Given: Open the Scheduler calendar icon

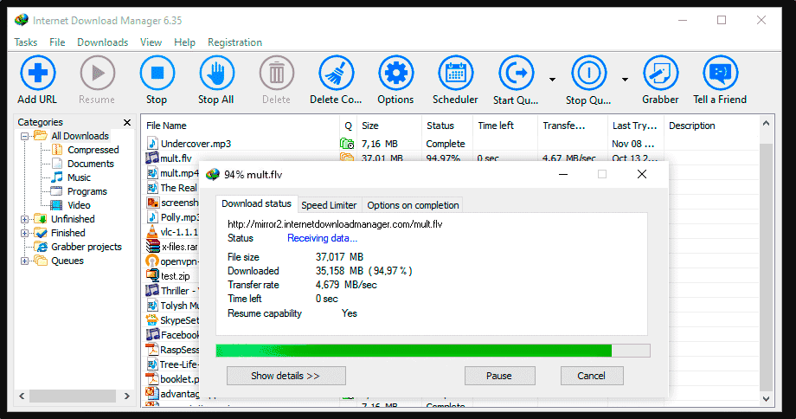Looking at the screenshot, I should click(x=455, y=74).
